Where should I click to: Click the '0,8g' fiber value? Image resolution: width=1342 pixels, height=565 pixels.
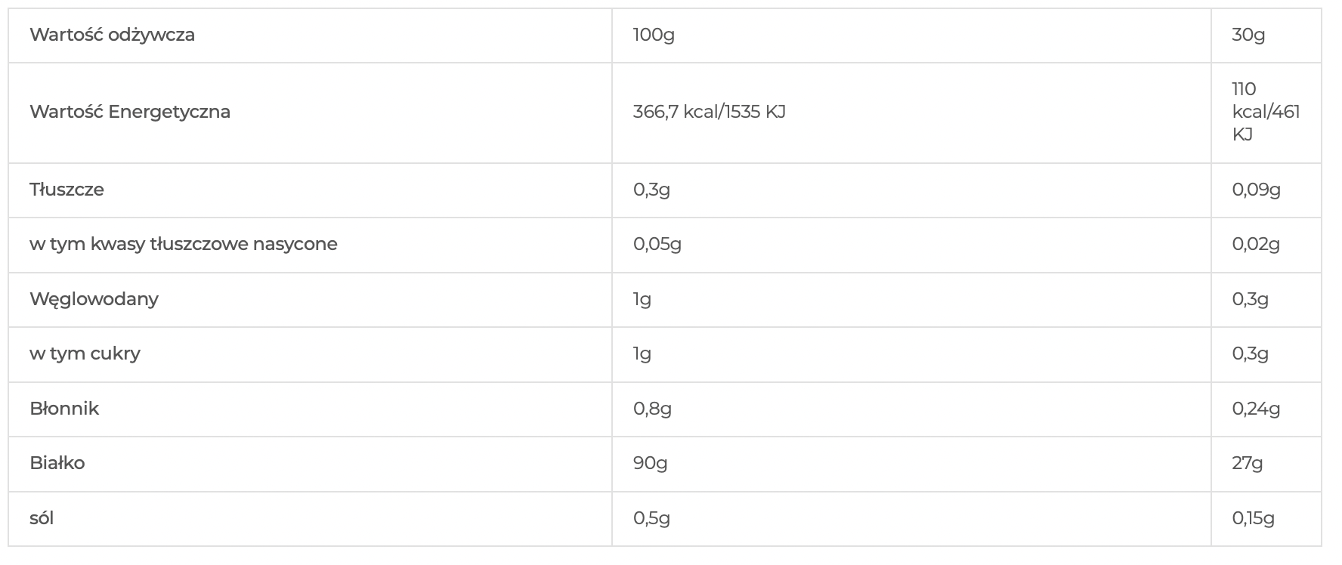click(x=652, y=409)
